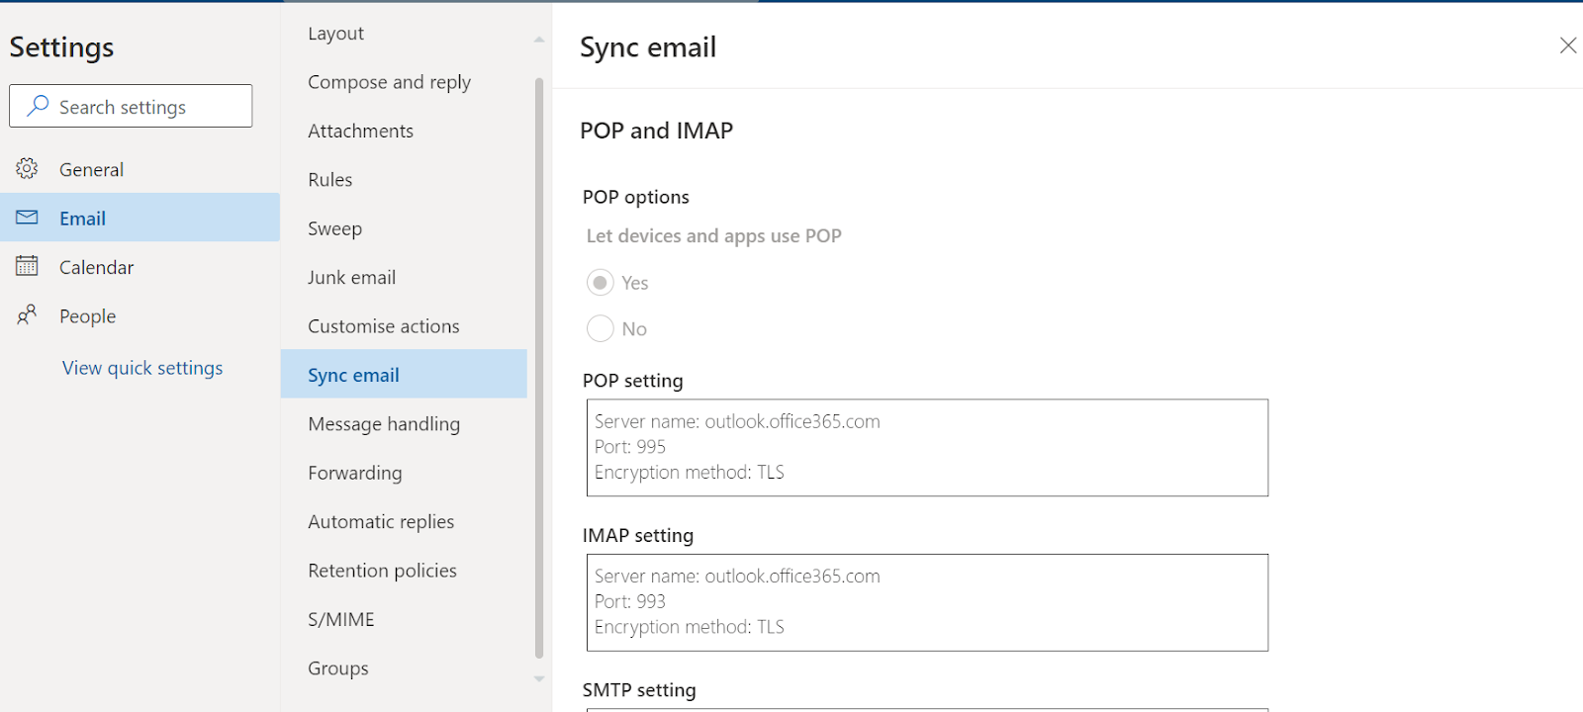Click the submenu vertical scrollbar thumb
The height and width of the screenshot is (712, 1583).
(539, 366)
